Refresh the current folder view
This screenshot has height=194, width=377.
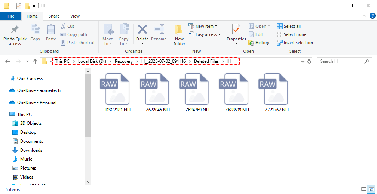pyautogui.click(x=309, y=61)
